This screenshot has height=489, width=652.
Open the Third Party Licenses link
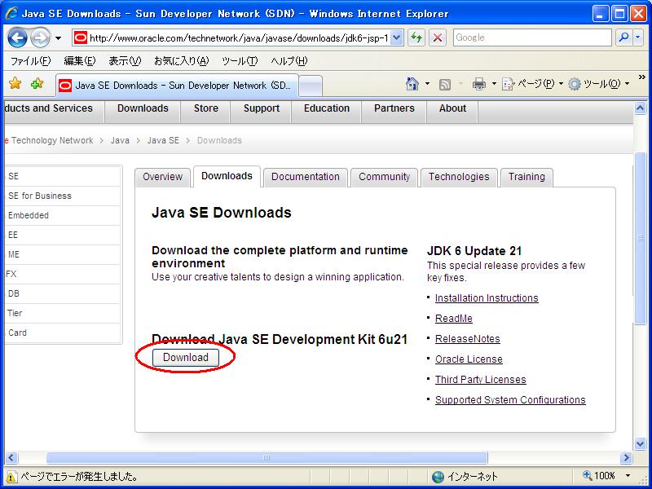tap(480, 380)
